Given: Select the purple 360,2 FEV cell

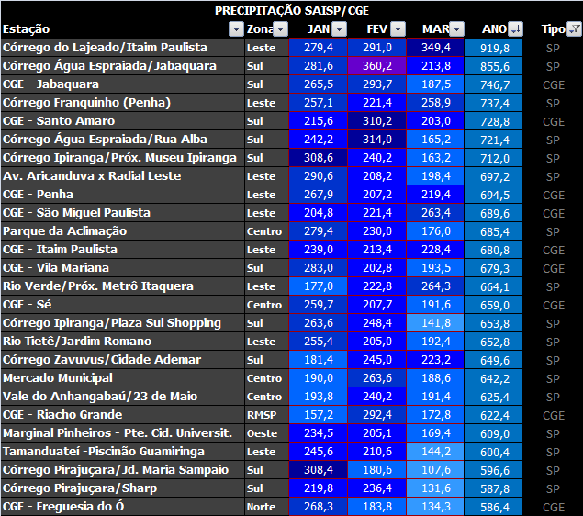Looking at the screenshot, I should tap(377, 66).
